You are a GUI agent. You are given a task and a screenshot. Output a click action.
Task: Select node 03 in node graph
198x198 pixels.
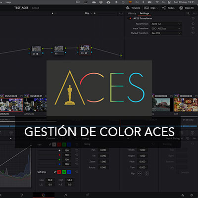point(85,50)
